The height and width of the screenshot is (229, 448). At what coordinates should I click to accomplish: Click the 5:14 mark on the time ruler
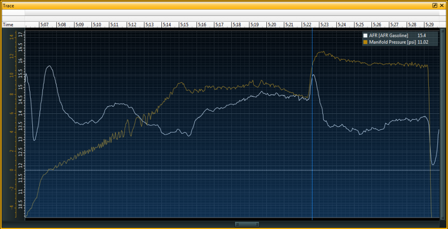click(x=167, y=25)
